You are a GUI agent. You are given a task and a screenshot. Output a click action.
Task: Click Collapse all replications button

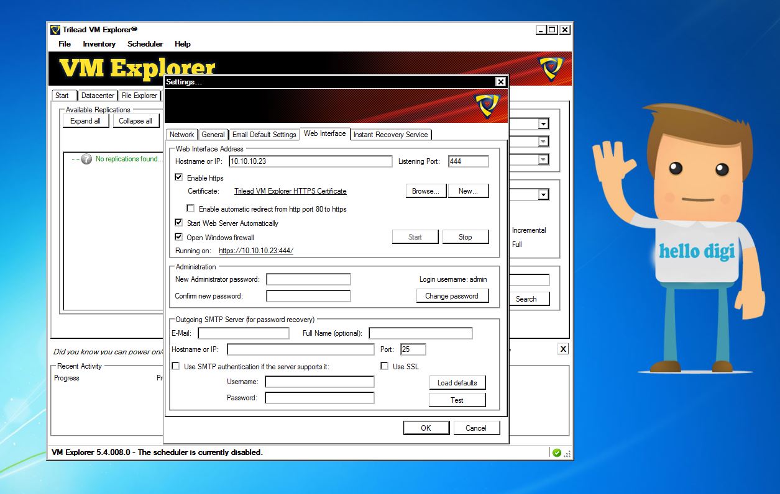click(135, 121)
